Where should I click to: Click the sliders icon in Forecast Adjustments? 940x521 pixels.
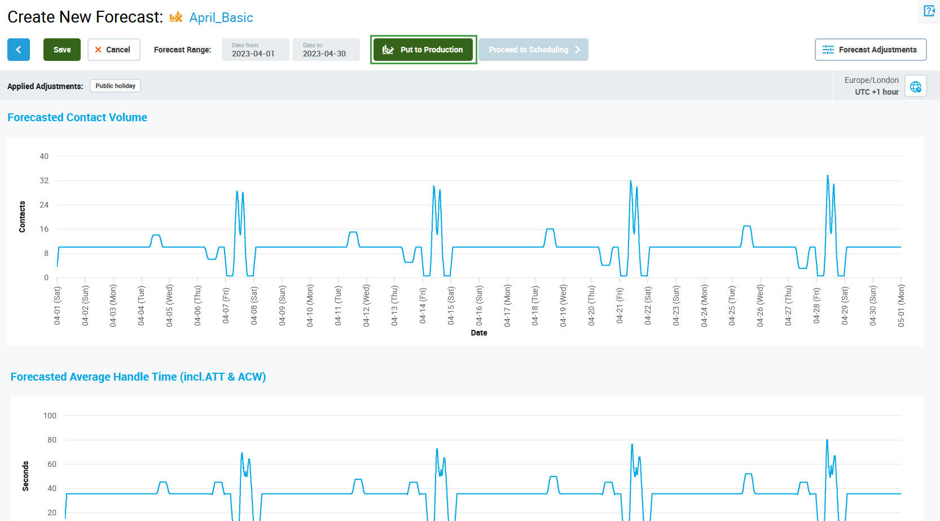(x=828, y=50)
